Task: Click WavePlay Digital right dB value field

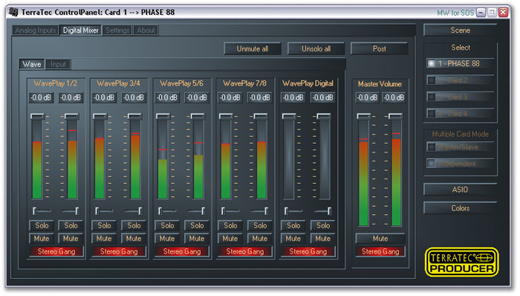Action: point(322,97)
